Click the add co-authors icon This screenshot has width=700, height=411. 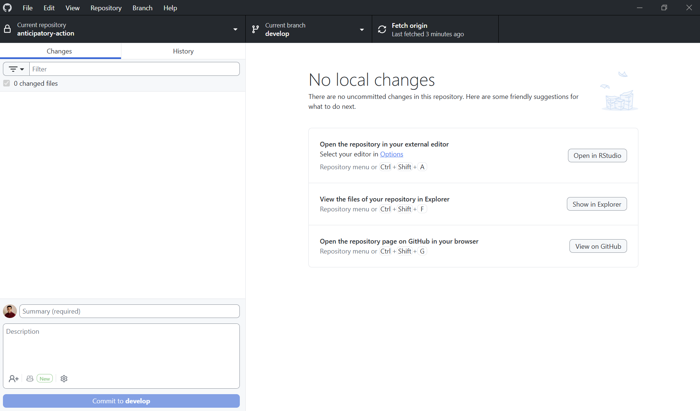click(14, 379)
